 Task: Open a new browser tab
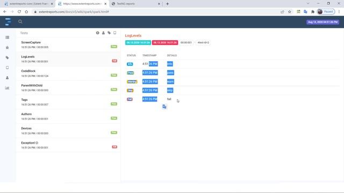point(167,4)
